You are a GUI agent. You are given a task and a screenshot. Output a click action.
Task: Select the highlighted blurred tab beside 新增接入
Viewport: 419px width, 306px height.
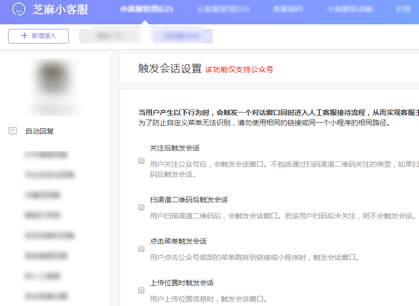[182, 36]
